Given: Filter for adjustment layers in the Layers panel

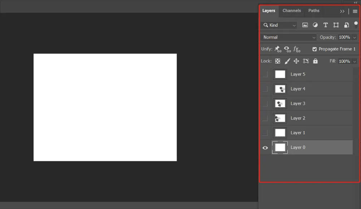Looking at the screenshot, I should pyautogui.click(x=315, y=25).
